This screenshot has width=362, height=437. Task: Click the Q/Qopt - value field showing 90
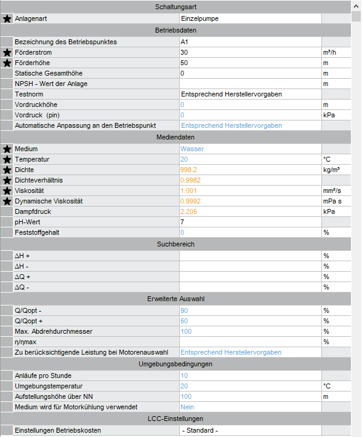click(x=251, y=310)
